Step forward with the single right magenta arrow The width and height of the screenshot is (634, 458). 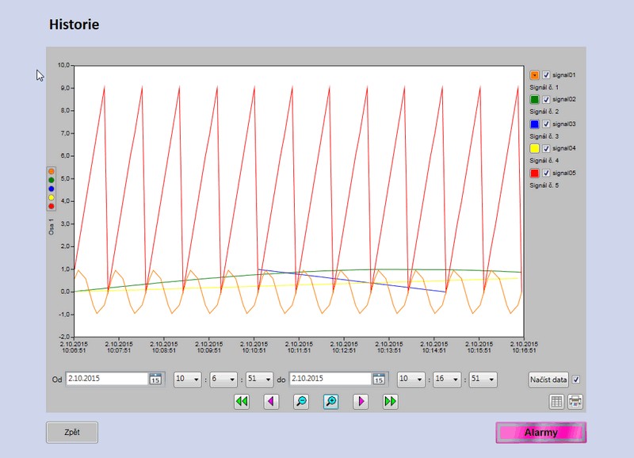361,402
